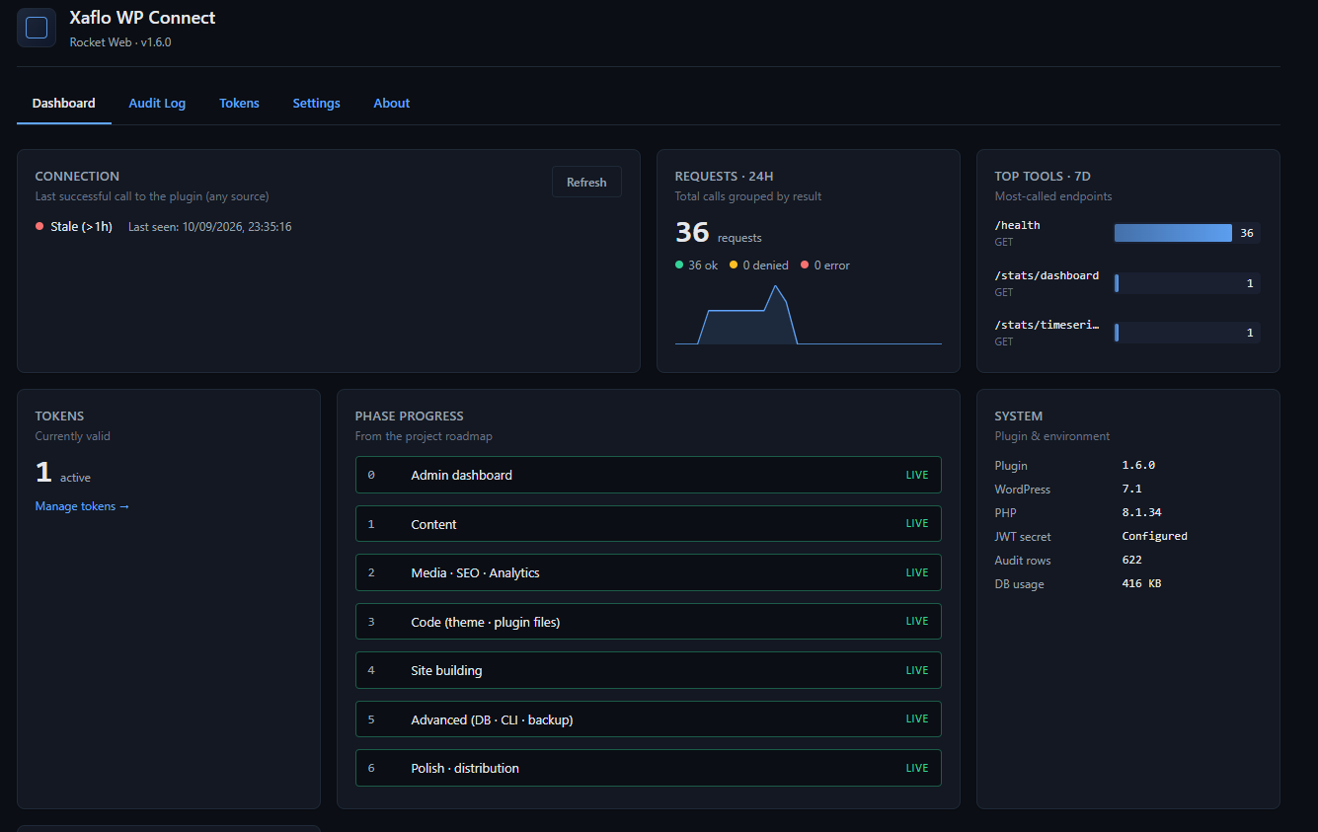Image resolution: width=1318 pixels, height=832 pixels.
Task: Click the PHASE PROGRESS card heading
Action: (409, 416)
